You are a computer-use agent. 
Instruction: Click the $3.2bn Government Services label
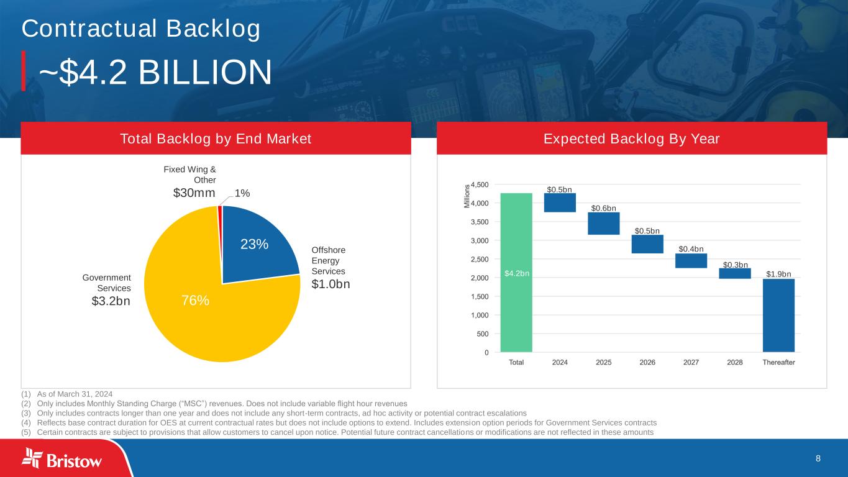pyautogui.click(x=111, y=302)
